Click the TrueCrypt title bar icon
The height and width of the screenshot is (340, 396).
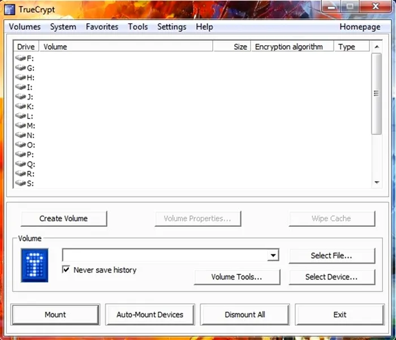[10, 10]
